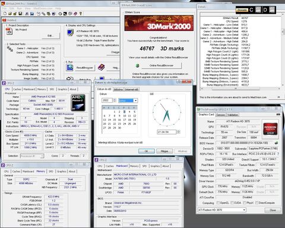The image size is (285, 228).
Task: Select About tab in the CPU-Z Memory window
Action: 72,172
